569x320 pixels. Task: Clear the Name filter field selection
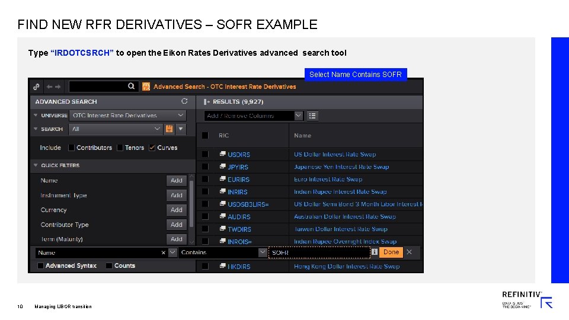[x=164, y=252]
